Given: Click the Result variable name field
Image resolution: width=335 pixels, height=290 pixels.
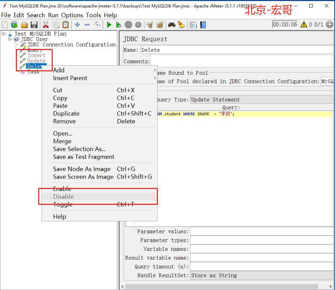Looking at the screenshot, I should (262, 258).
